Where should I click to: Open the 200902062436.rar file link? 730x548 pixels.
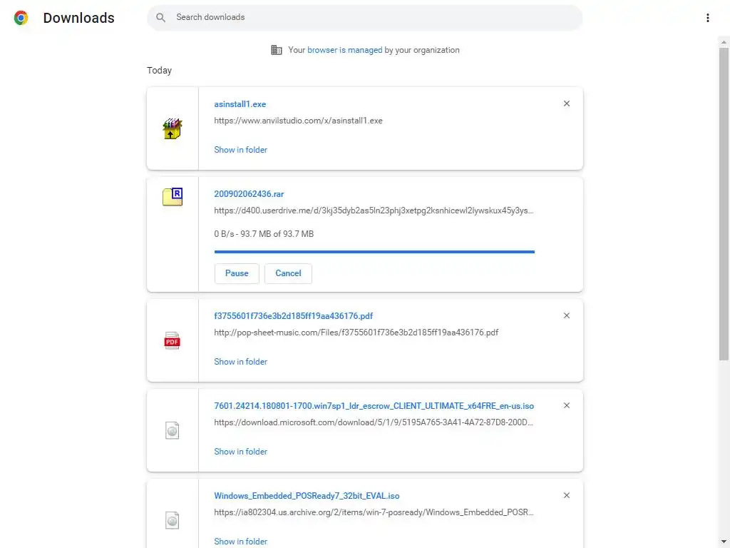coord(249,194)
